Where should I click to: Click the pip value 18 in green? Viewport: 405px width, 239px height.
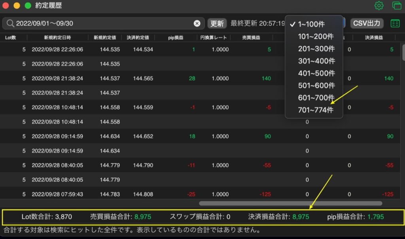point(192,136)
